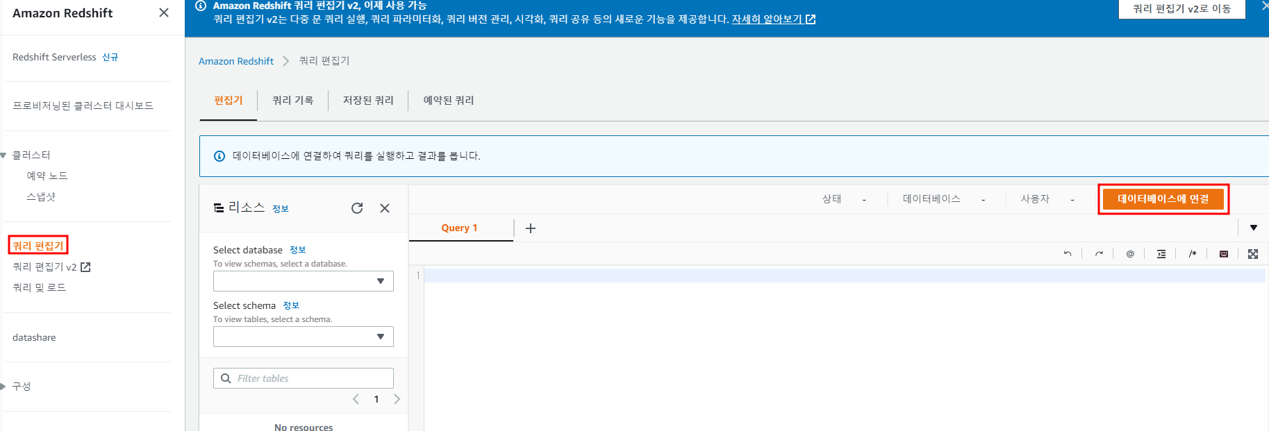Click the @ parameter icon in editor toolbar
1269x431 pixels.
click(x=1130, y=254)
